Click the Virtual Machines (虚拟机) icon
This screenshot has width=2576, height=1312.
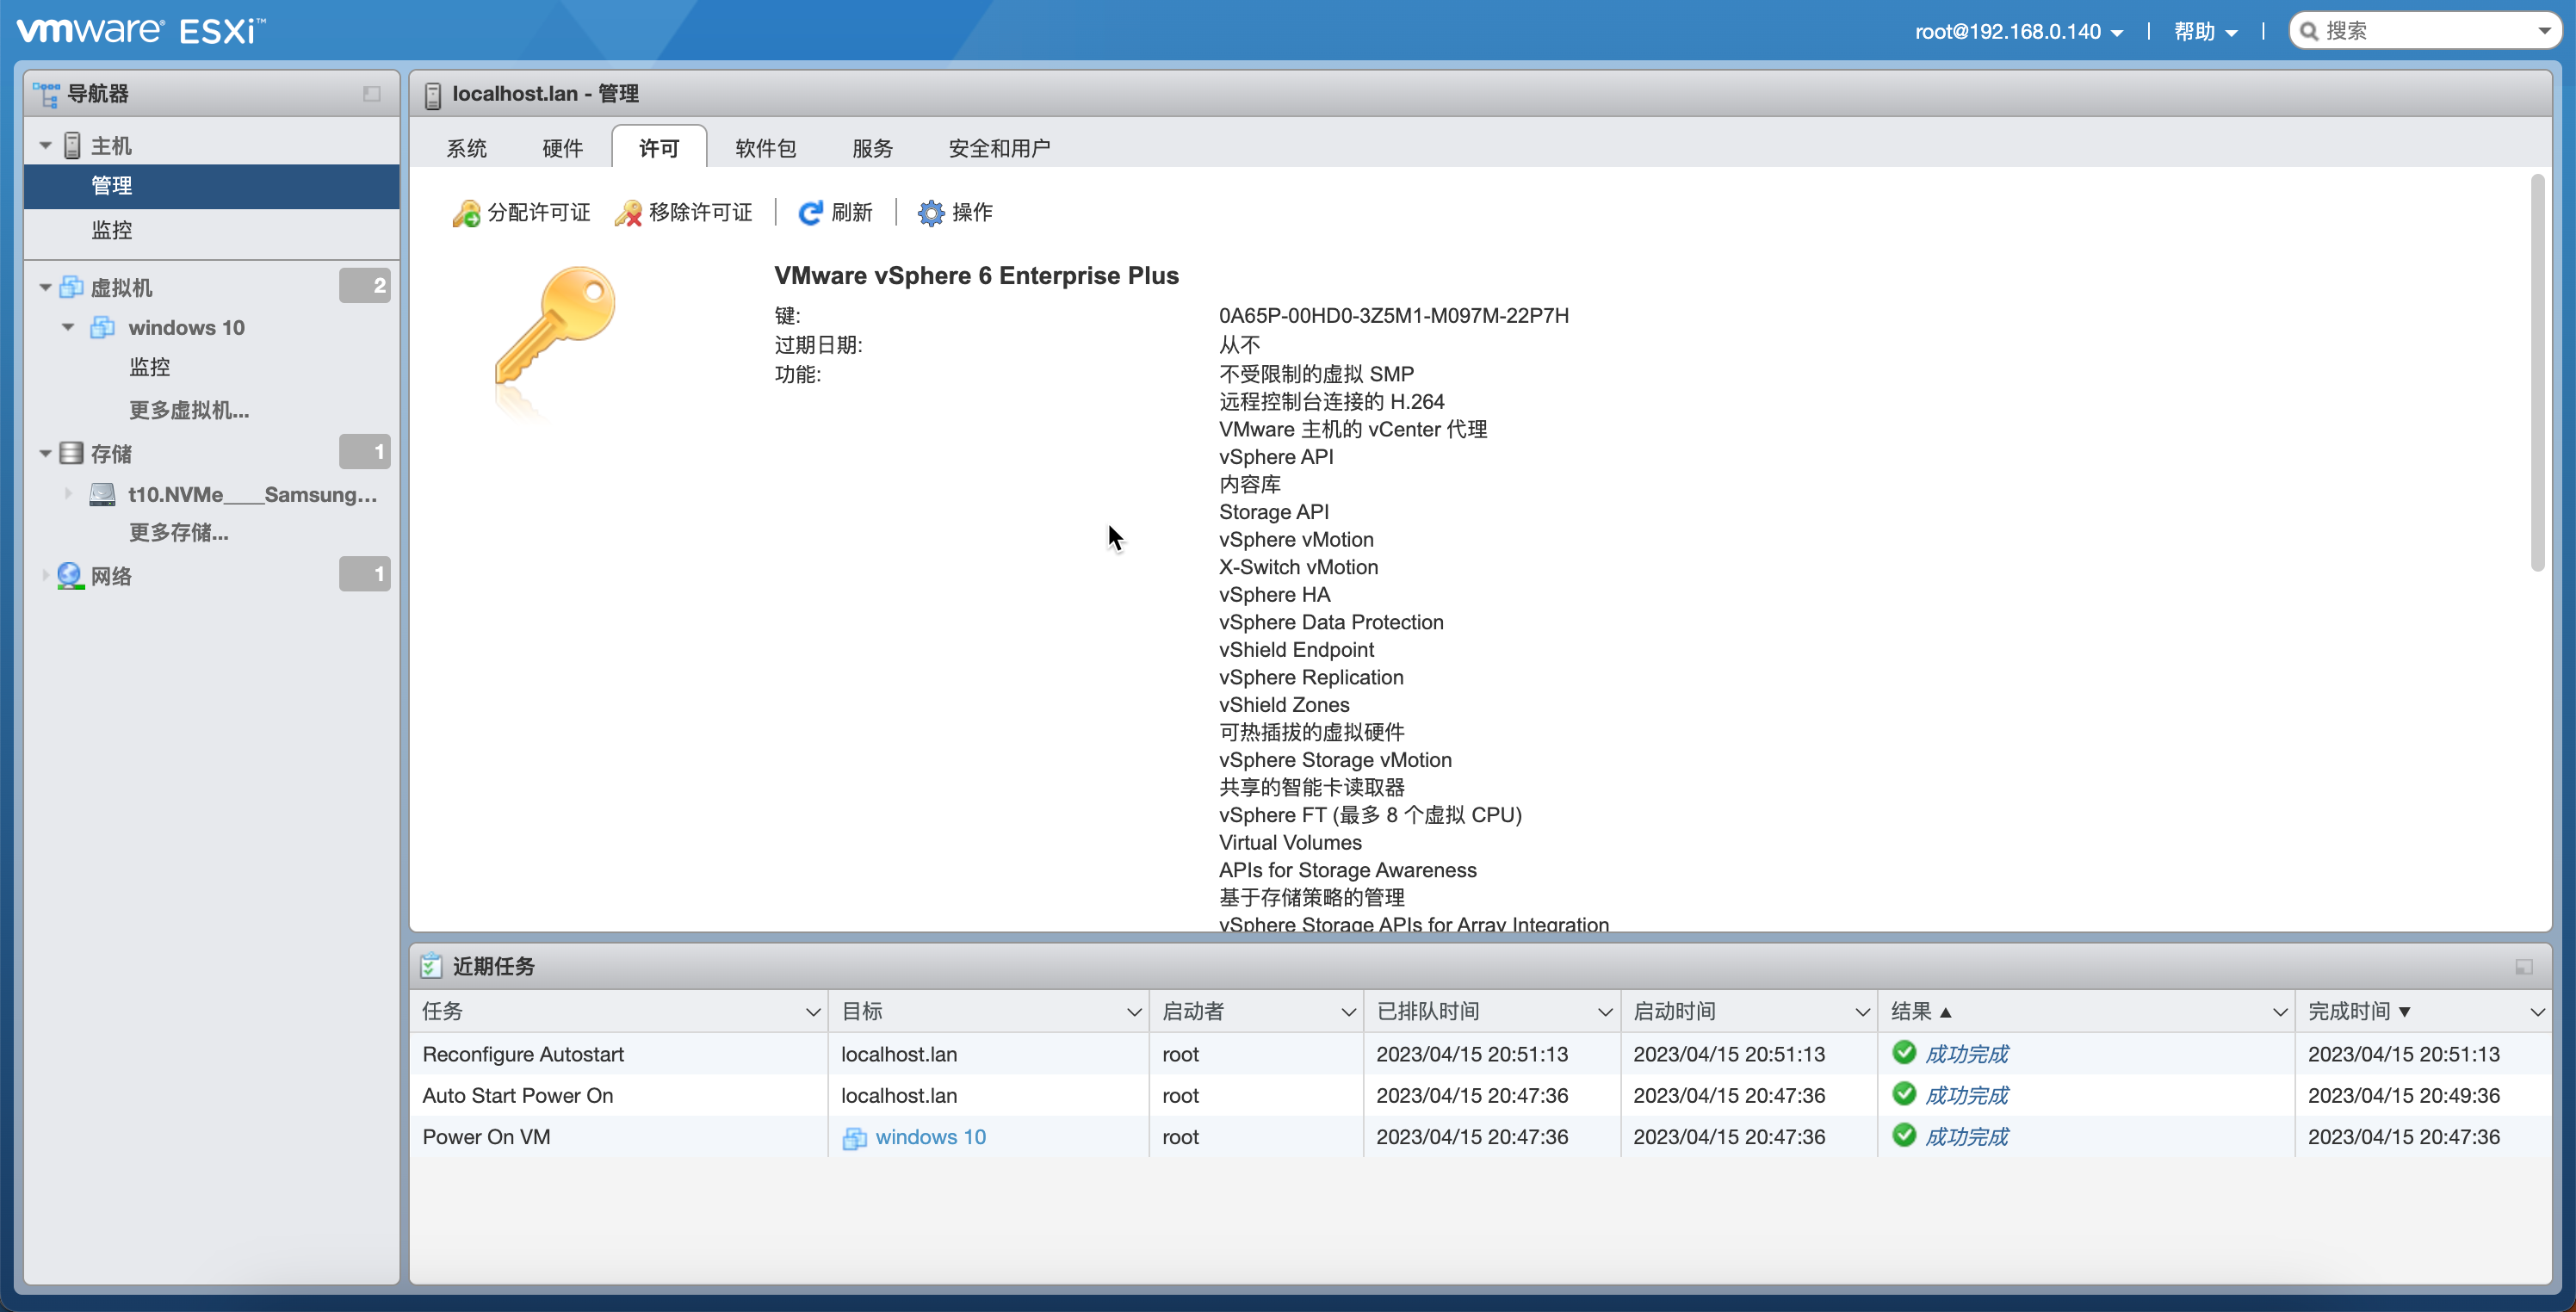[71, 288]
